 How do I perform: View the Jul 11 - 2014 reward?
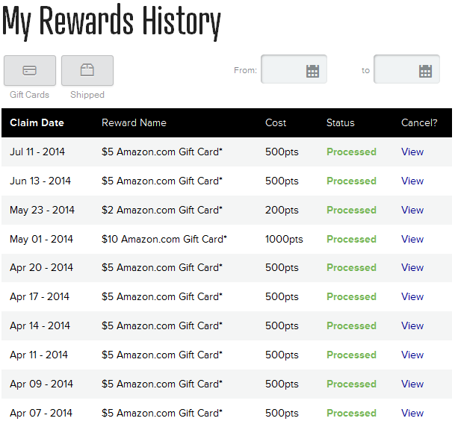412,152
